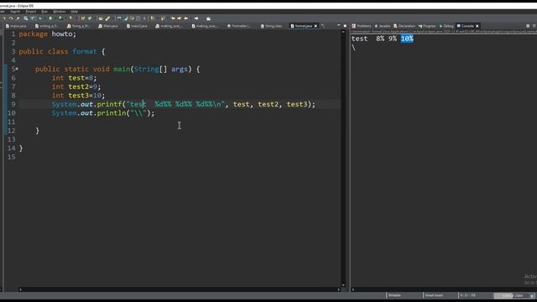Click "printf" in line 9 code
Viewport: 537px width, 302px height.
click(x=109, y=104)
